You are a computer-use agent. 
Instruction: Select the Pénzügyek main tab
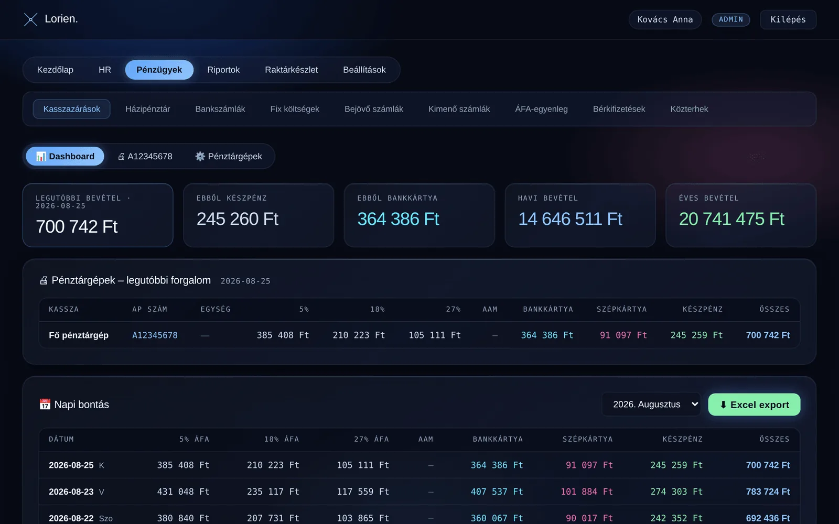click(x=159, y=70)
